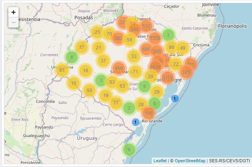
Task: Select the yellow cluster marker 17
Action: pyautogui.click(x=82, y=48)
